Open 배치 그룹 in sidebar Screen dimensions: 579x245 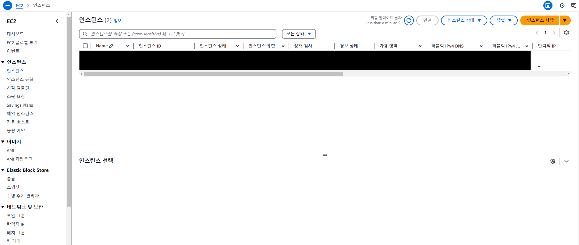pos(16,233)
